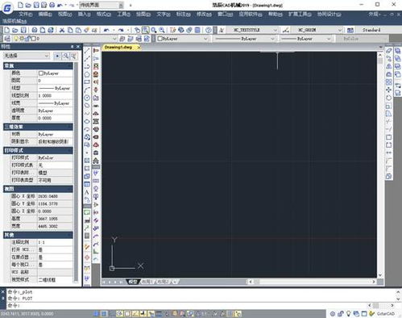Image resolution: width=402 pixels, height=318 pixels.
Task: Select the Circle tool in draw toolbar
Action: tap(87, 98)
